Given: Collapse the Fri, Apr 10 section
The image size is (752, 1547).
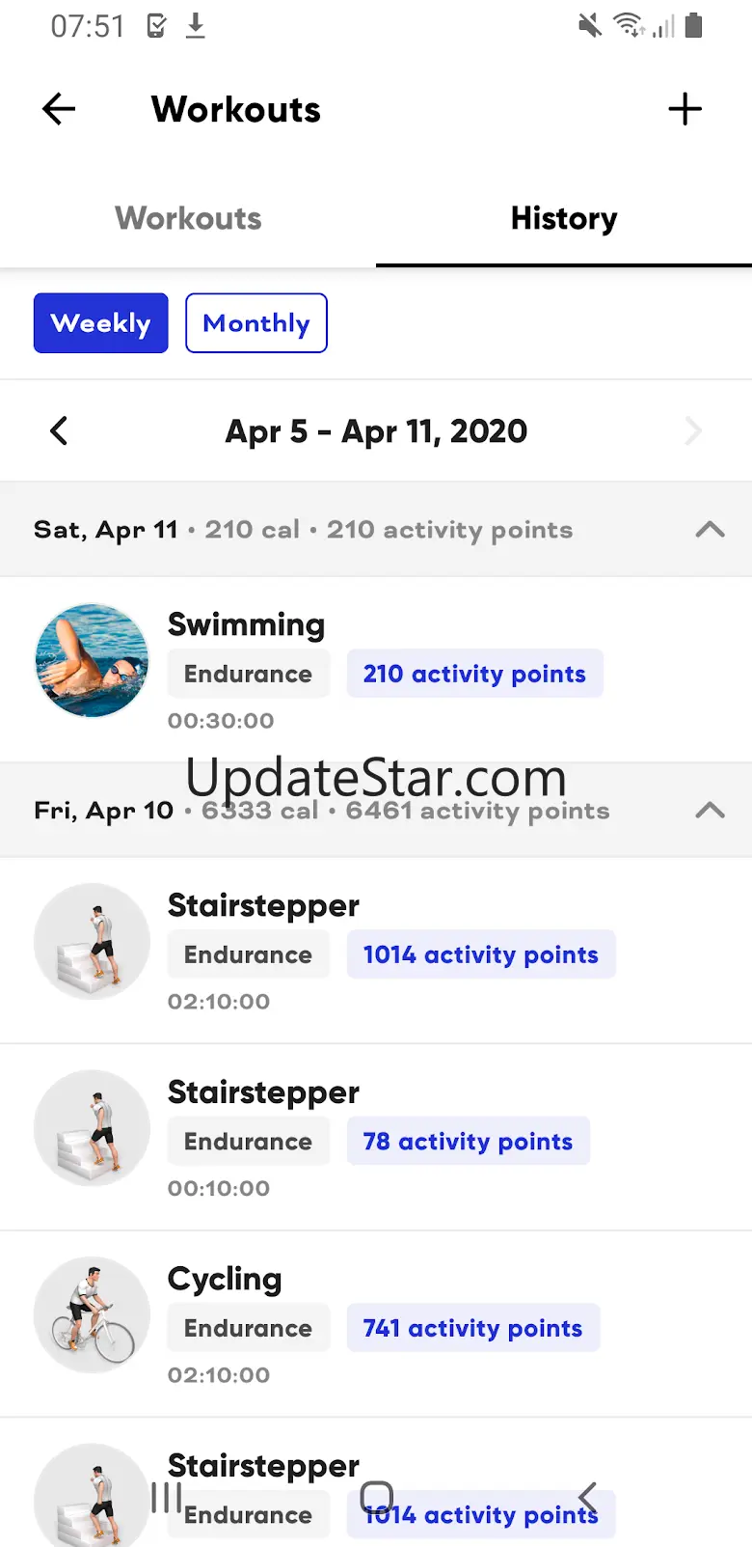Looking at the screenshot, I should [710, 810].
